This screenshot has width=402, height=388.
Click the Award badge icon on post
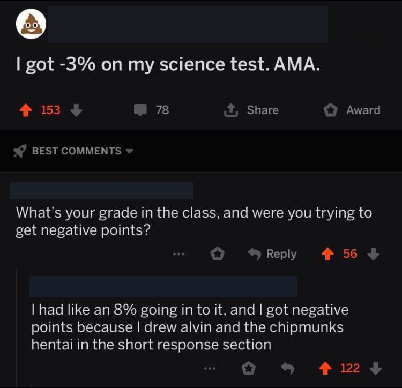pos(330,110)
